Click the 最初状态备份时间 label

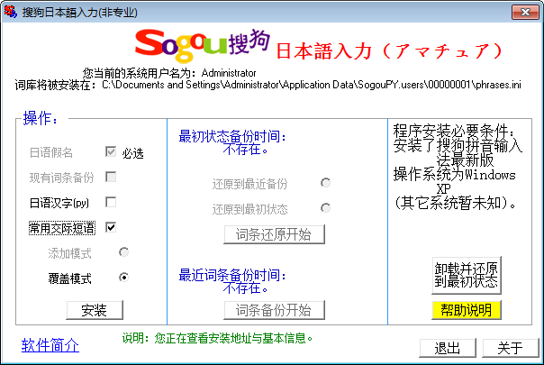[232, 136]
